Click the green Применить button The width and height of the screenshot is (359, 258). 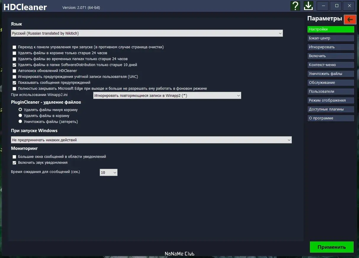pyautogui.click(x=332, y=247)
